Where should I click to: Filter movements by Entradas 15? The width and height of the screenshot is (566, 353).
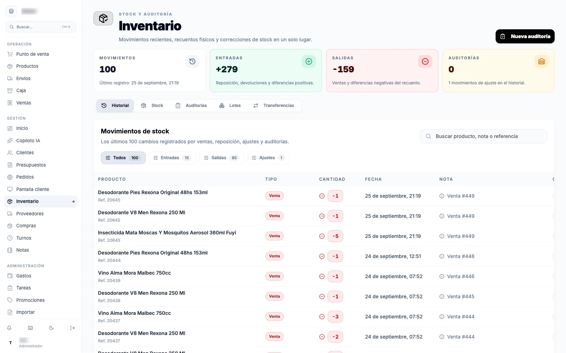pos(172,158)
